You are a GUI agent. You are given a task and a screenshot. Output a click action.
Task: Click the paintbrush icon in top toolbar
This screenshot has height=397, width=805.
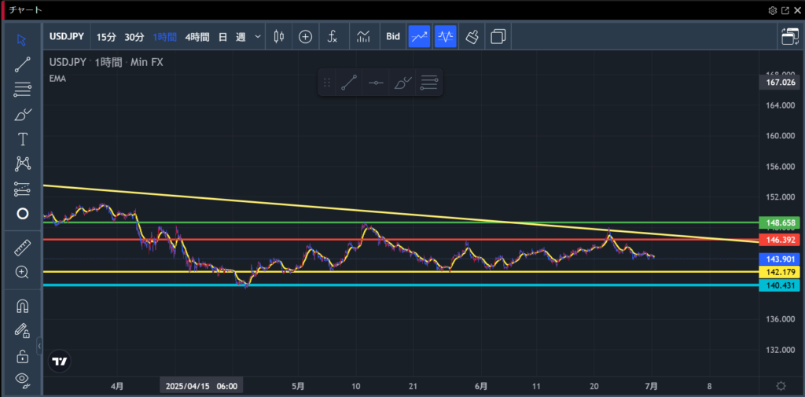472,36
